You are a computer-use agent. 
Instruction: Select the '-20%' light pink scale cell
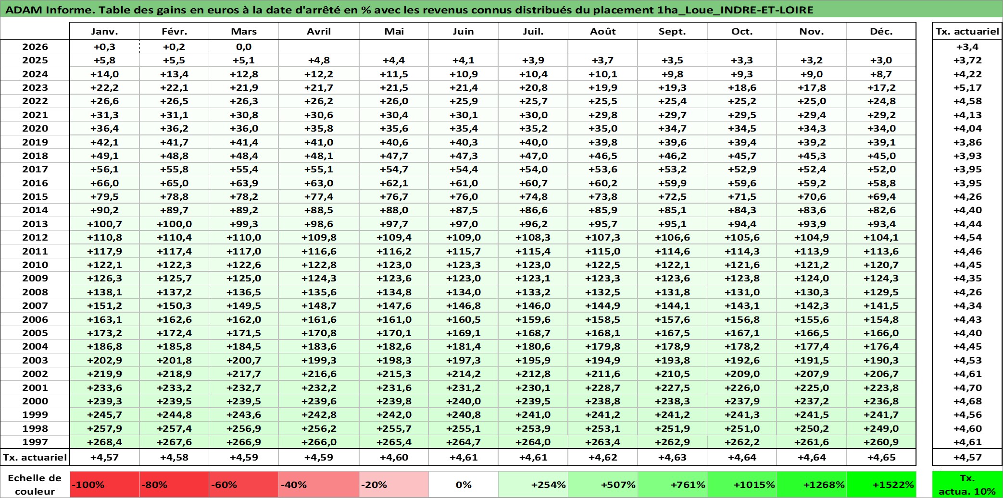(394, 485)
